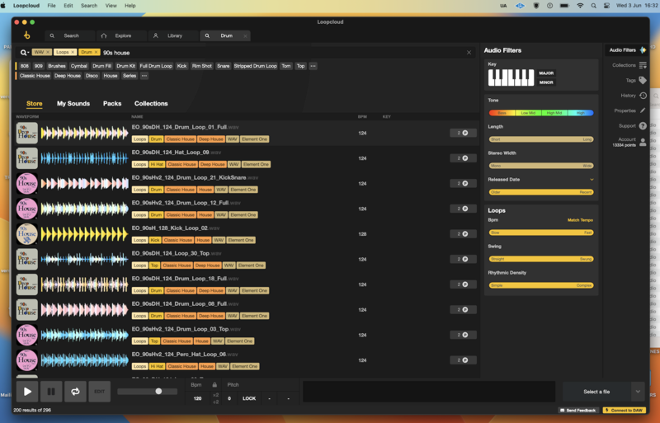Screen dimensions: 660x423
Task: Select MAJOR key mode
Action: [x=546, y=73]
